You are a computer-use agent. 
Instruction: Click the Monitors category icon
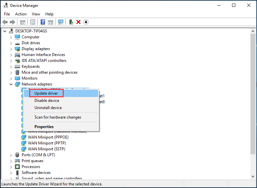pyautogui.click(x=17, y=78)
